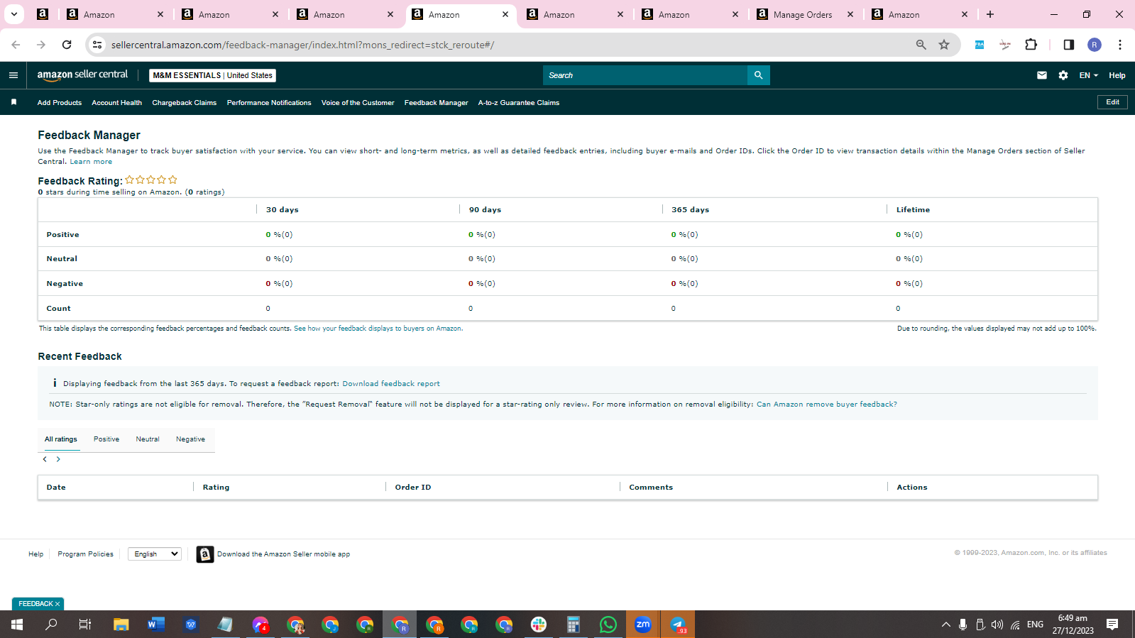Click the Amazon Seller Central logo
The image size is (1135, 638).
(x=82, y=75)
